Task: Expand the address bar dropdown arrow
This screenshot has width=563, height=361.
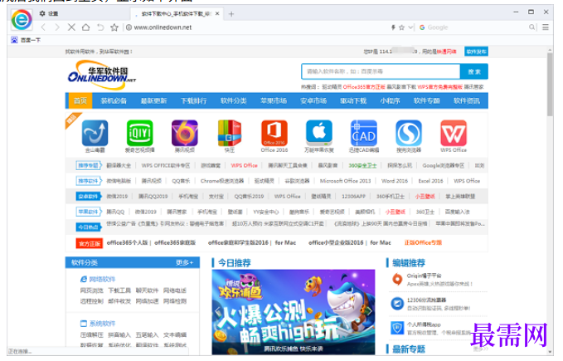Action: tap(410, 27)
